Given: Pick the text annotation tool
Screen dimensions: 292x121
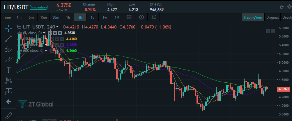Looking at the screenshot, I should [x=8, y=70].
